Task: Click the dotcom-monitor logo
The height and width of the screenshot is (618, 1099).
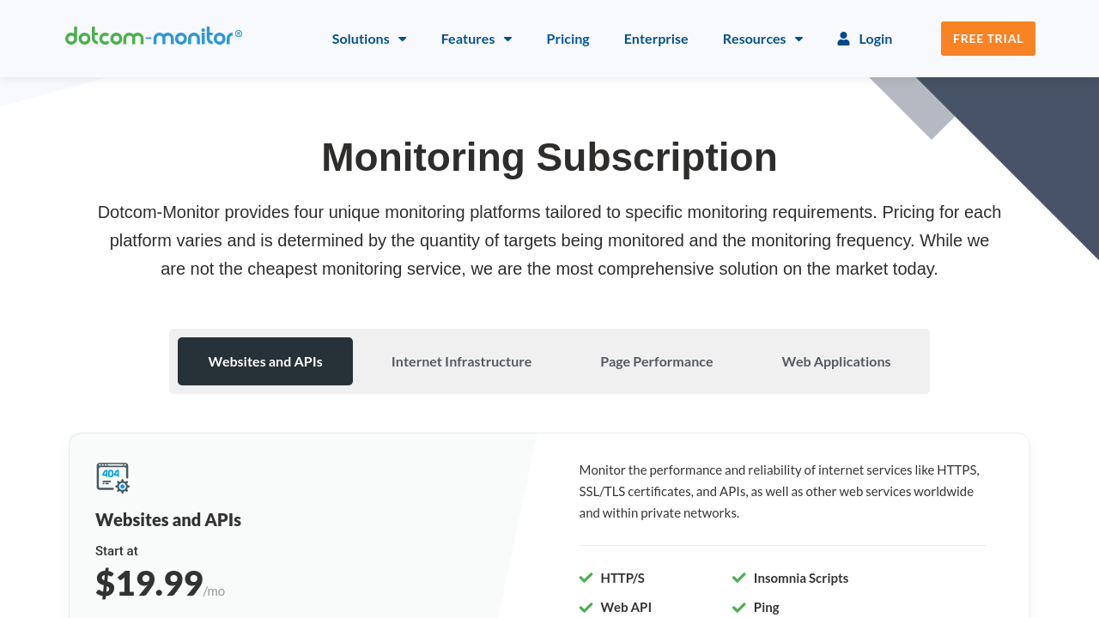Action: (153, 36)
